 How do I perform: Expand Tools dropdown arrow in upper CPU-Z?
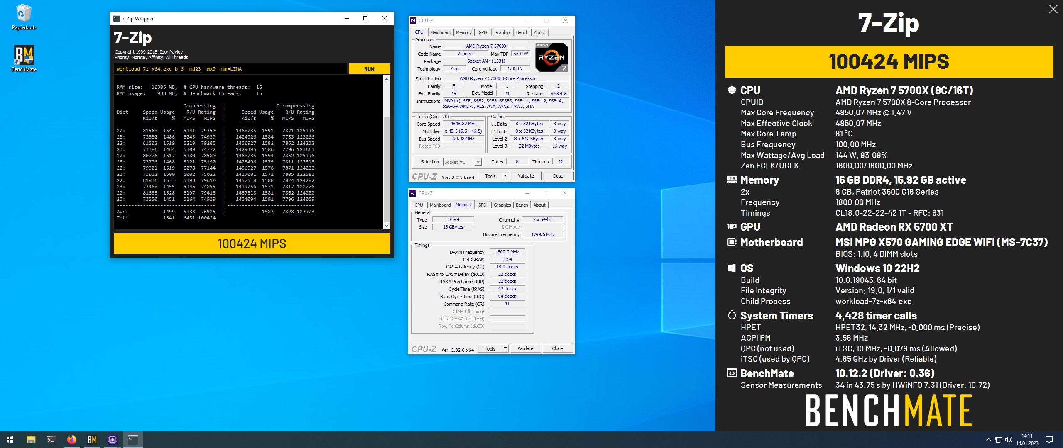[x=505, y=176]
